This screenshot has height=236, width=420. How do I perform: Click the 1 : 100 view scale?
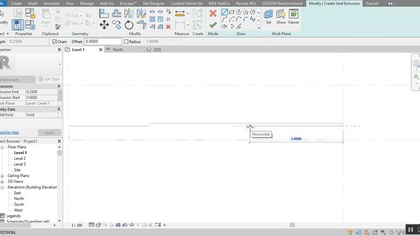[77, 225]
